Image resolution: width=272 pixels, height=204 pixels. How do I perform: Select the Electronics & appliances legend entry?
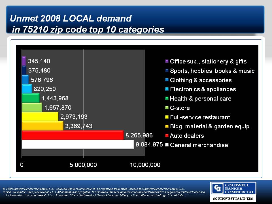(x=203, y=89)
